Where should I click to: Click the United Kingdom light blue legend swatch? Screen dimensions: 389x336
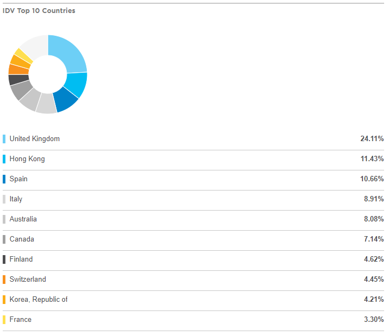point(4,139)
